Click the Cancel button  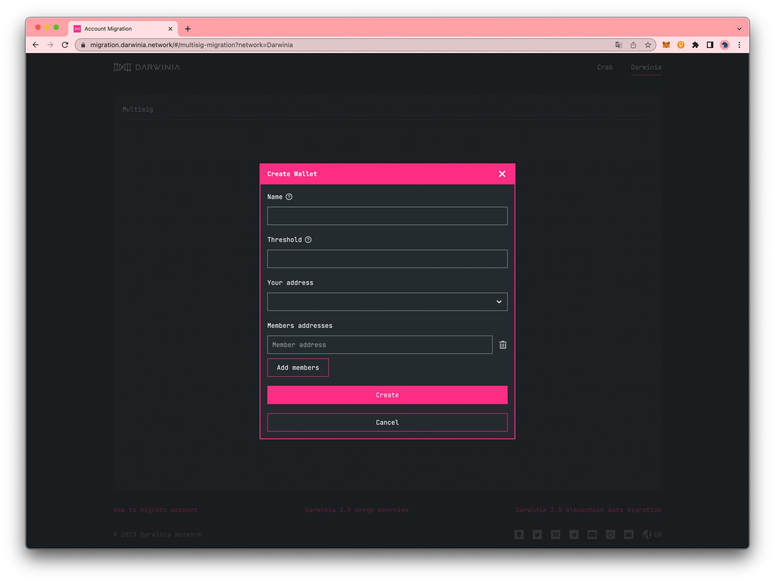pos(387,423)
